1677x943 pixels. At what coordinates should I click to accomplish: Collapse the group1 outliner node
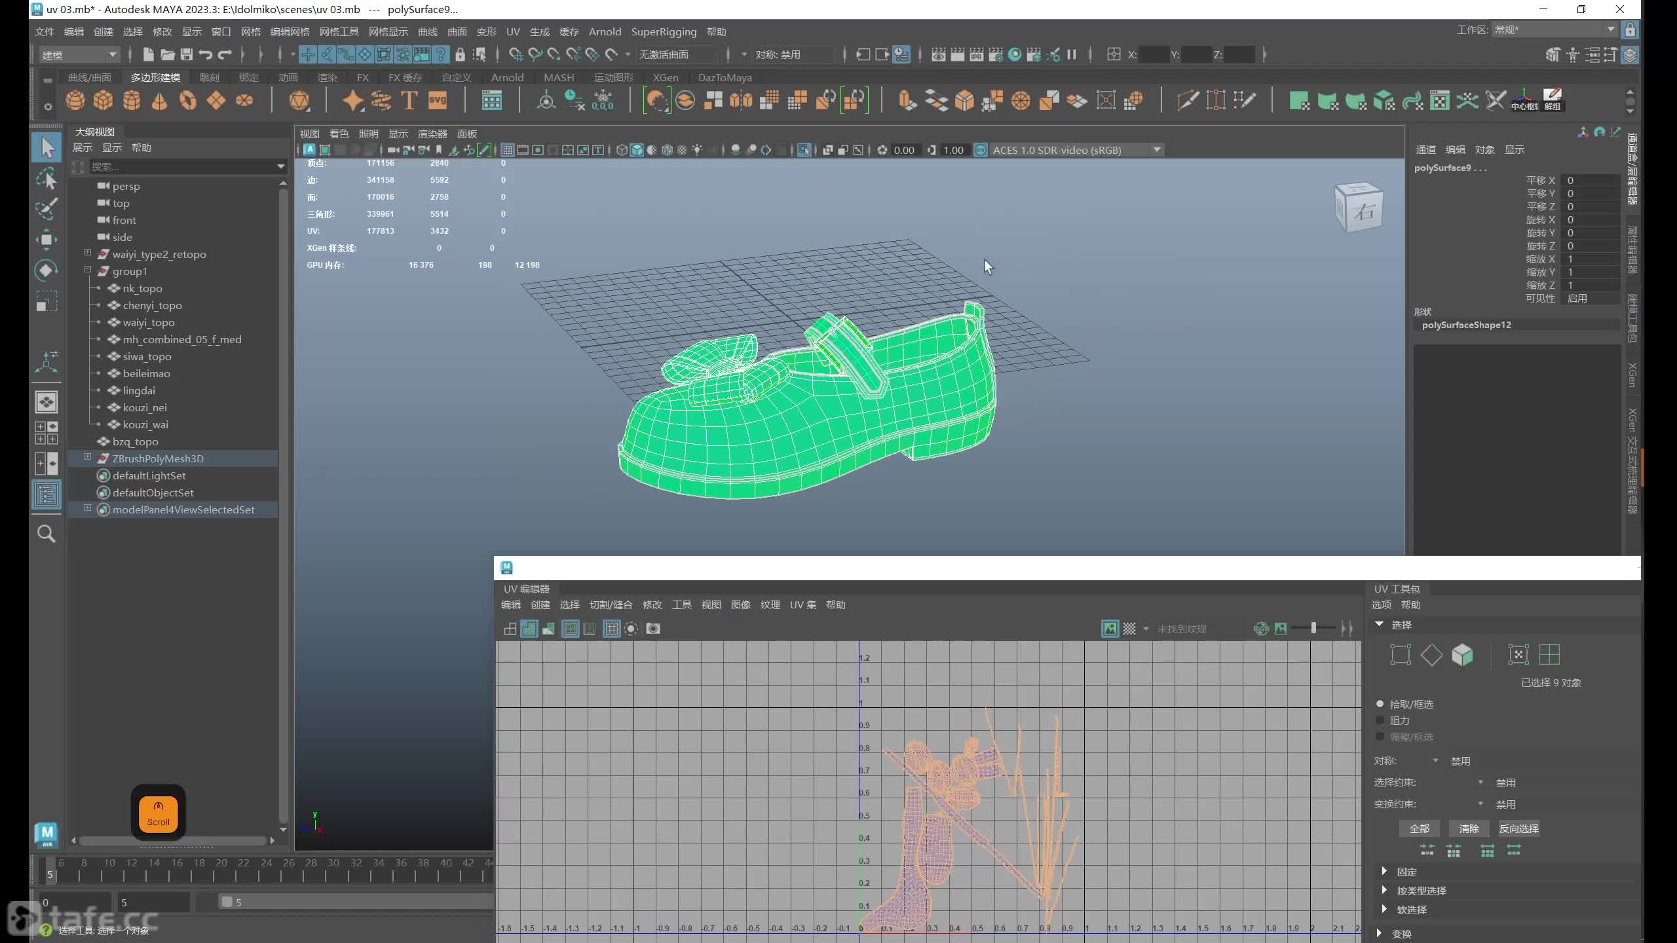point(88,270)
